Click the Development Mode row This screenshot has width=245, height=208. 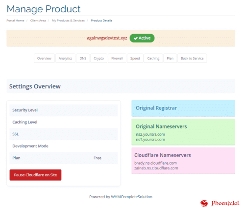(64, 146)
